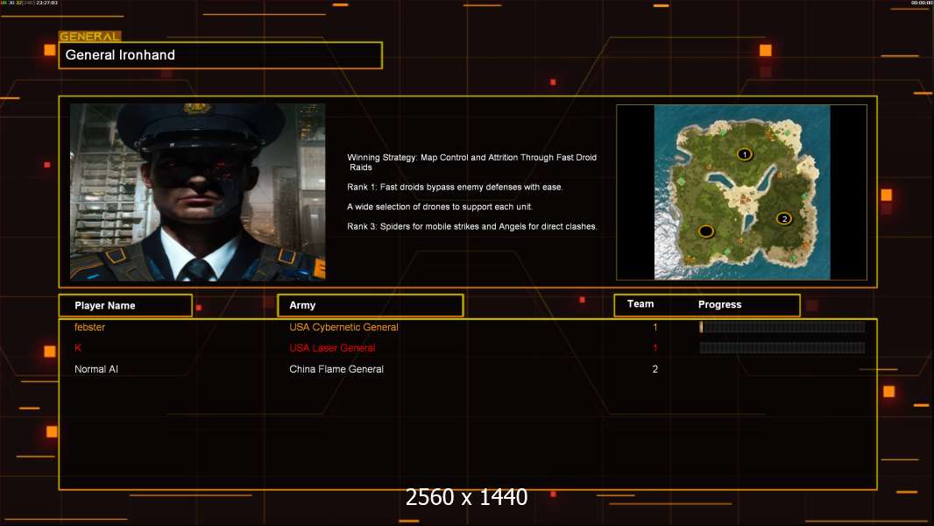The width and height of the screenshot is (934, 526).
Task: Select player name K
Action: click(78, 348)
